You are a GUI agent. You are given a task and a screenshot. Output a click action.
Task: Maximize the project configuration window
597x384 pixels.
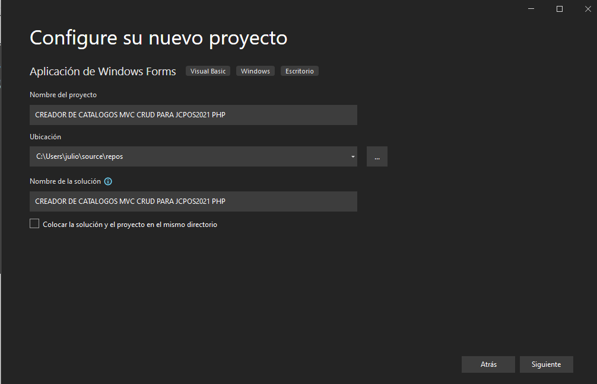click(559, 9)
